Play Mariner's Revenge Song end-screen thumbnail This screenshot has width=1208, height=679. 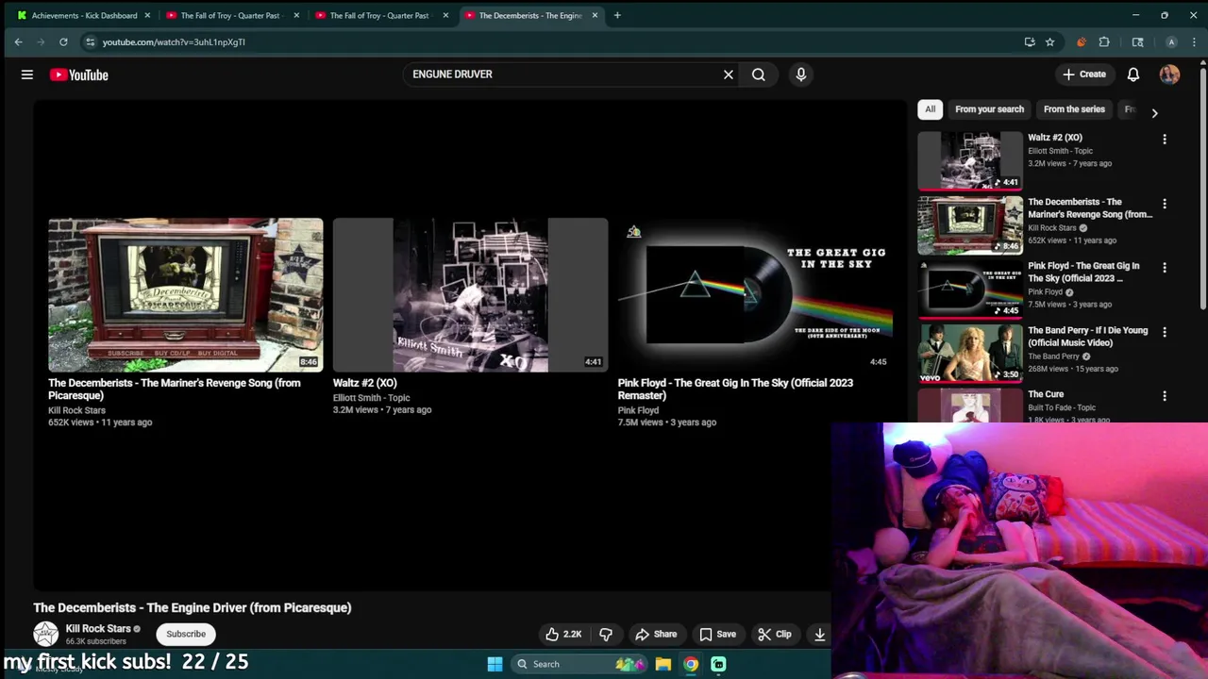coord(185,295)
